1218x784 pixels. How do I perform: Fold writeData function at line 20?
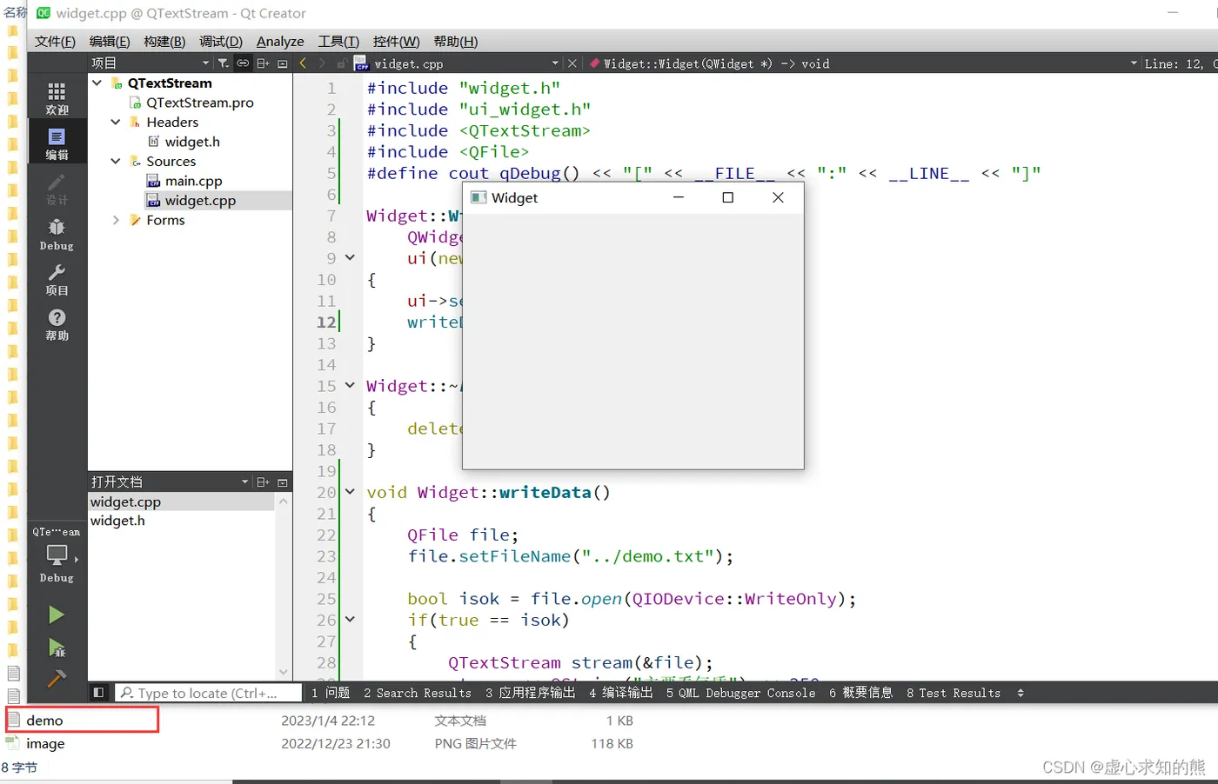(x=350, y=491)
